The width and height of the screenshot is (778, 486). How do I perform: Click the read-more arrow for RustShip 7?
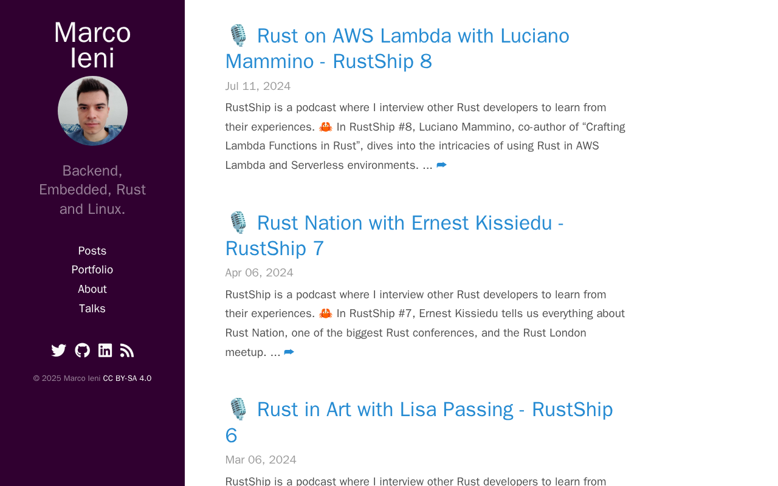pos(289,352)
